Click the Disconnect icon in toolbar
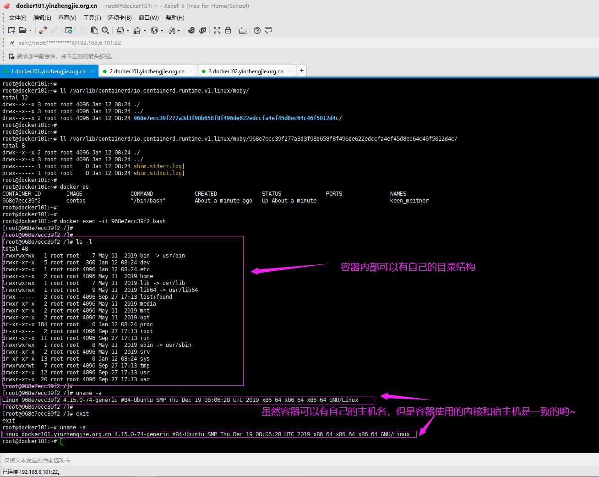 (54, 30)
